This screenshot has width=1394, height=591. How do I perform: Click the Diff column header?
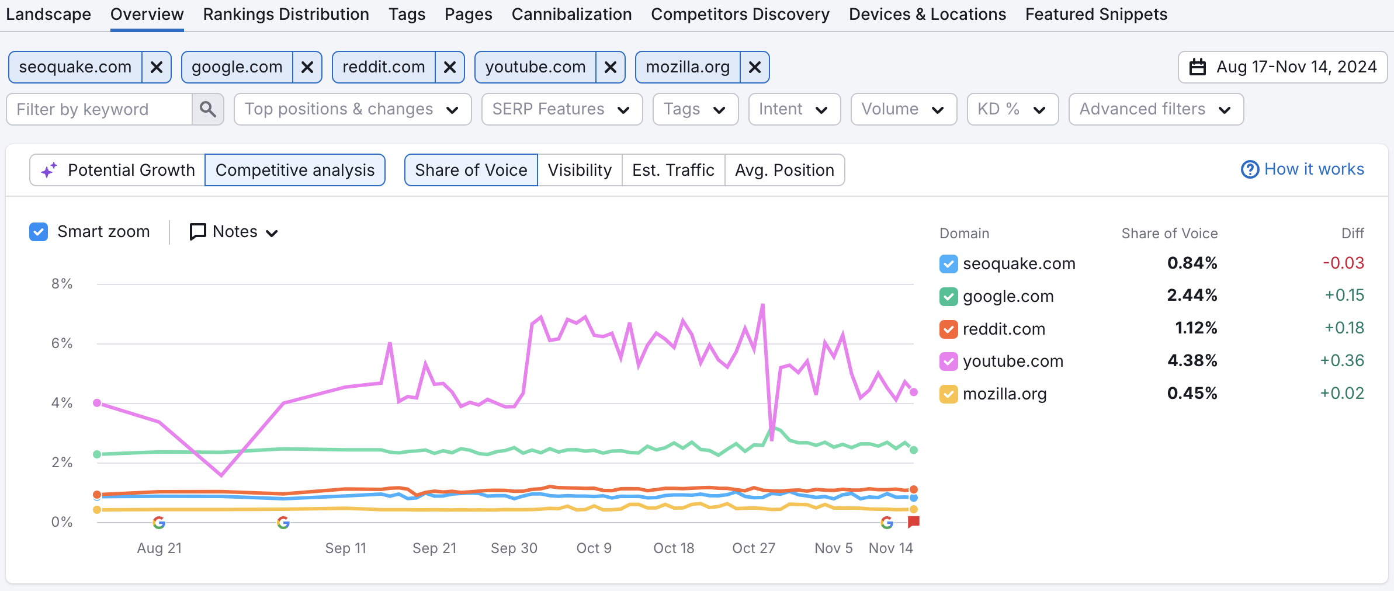(1353, 234)
